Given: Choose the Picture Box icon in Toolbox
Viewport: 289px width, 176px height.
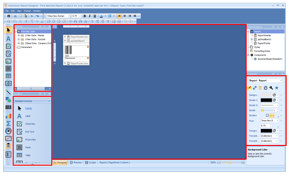Looking at the screenshot, I should (x=19, y=139).
